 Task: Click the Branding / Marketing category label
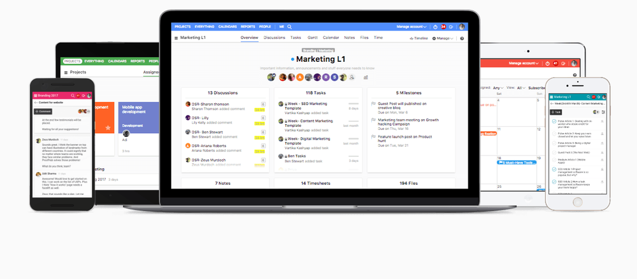point(318,50)
